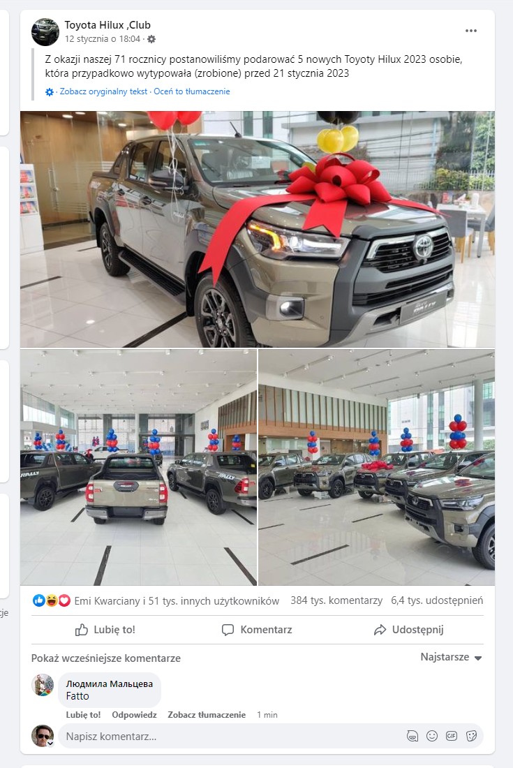Add a sticker to the comment
Image resolution: width=513 pixels, height=768 pixels.
point(471,736)
